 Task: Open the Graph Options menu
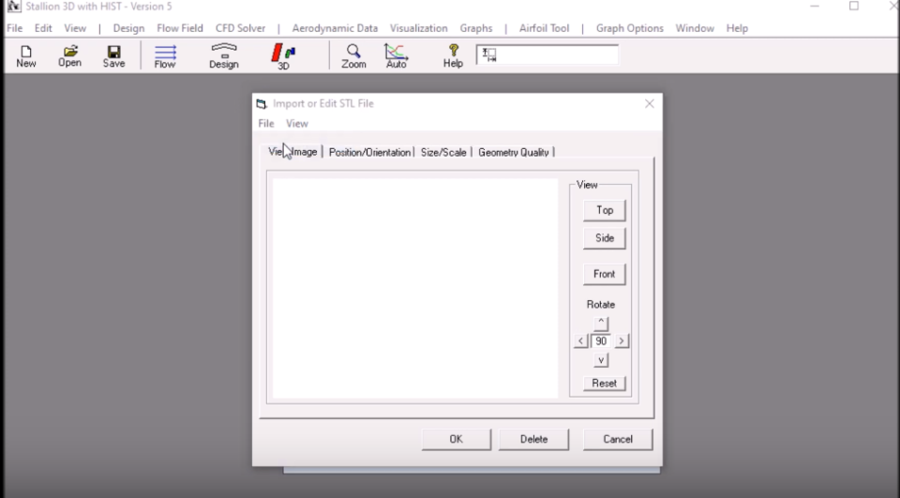tap(630, 28)
